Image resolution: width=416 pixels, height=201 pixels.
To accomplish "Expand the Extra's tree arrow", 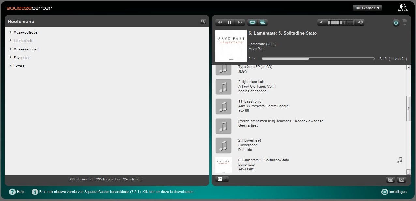I will (x=10, y=66).
